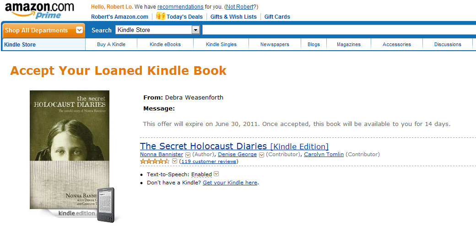Screen dimensions: 476x236
Task: Expand the star rating breakdown arrow
Action: 174,161
